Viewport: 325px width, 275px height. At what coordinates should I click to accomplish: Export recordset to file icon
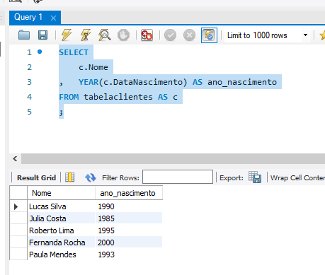point(255,177)
